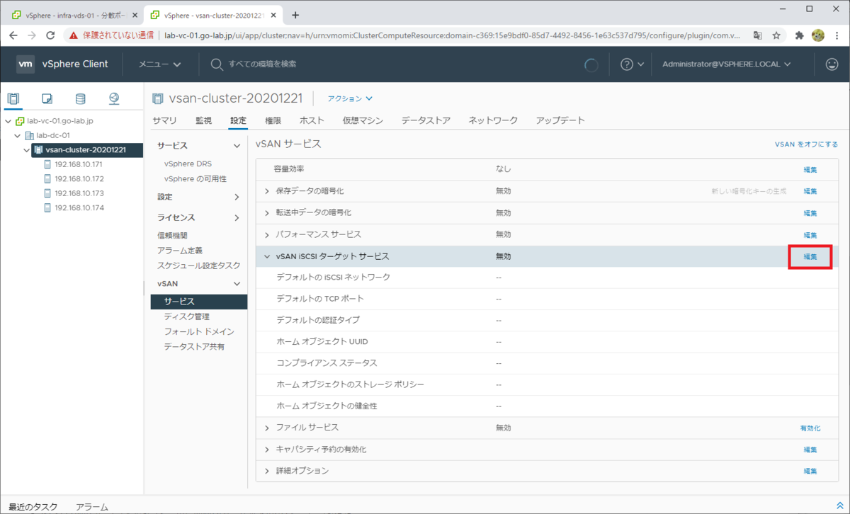Screen dimensions: 850x514
Task: Expand the ライセンス section in sidebar
Action: click(x=237, y=218)
